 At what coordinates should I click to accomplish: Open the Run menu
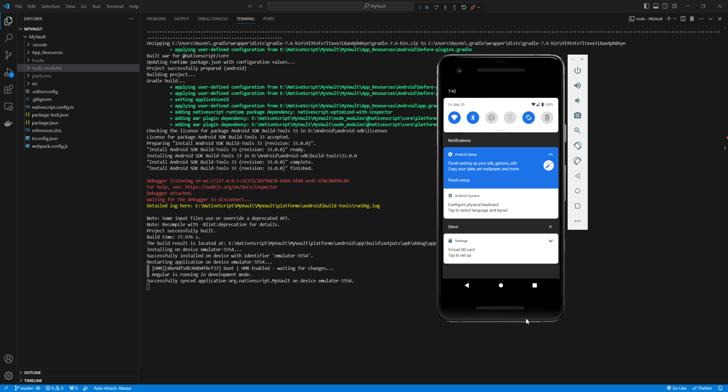(x=96, y=6)
